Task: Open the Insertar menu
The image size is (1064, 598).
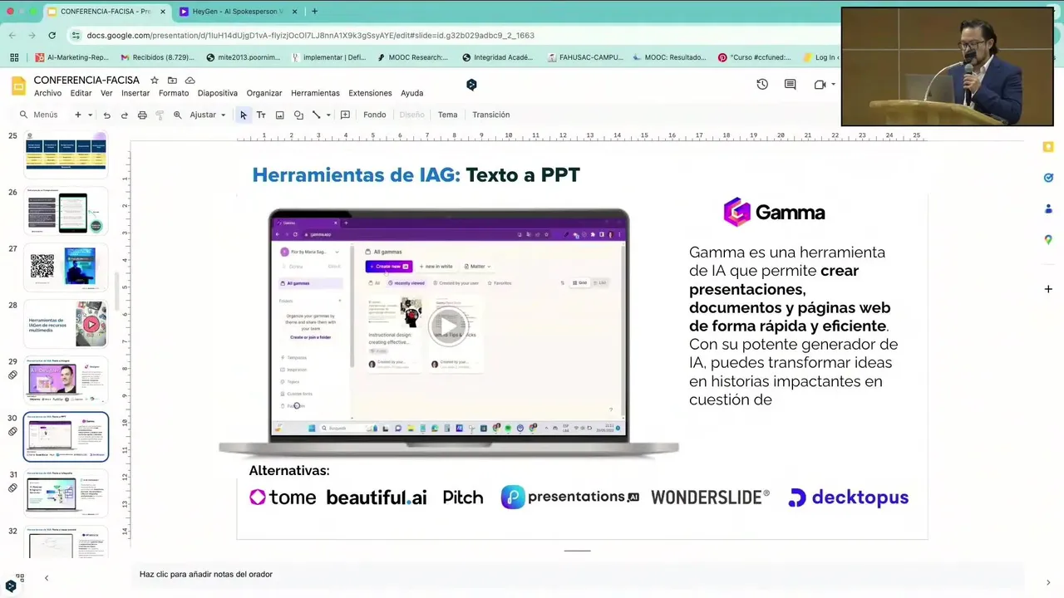Action: pos(135,93)
